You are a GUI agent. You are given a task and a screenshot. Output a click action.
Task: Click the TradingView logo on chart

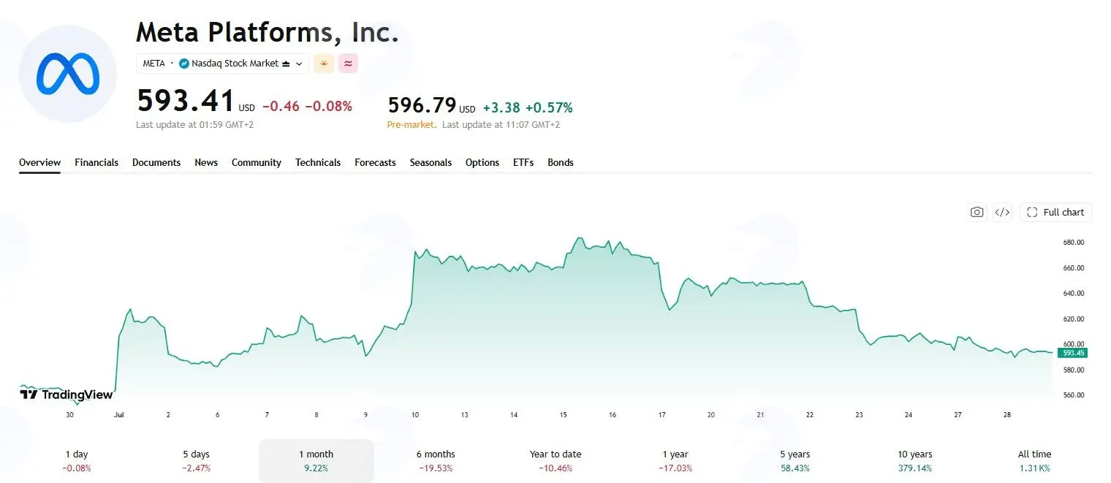[67, 395]
